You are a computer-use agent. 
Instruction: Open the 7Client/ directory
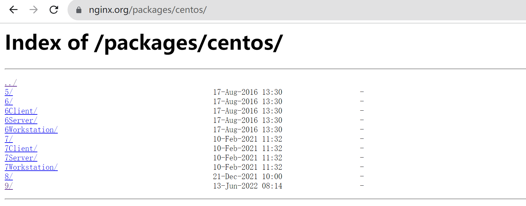tap(21, 148)
